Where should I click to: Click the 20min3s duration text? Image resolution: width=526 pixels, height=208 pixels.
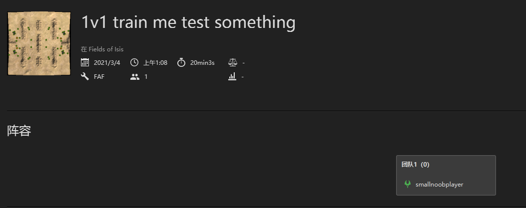coord(202,63)
